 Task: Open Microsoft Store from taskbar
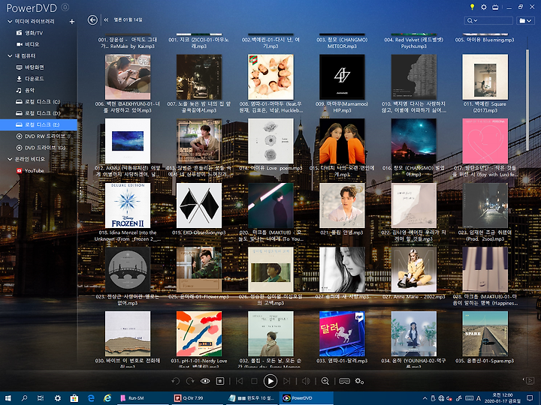tap(74, 398)
